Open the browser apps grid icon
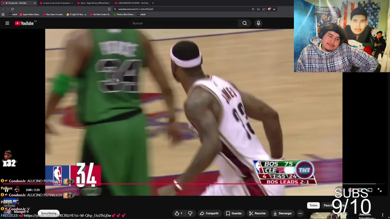 click(x=3, y=14)
